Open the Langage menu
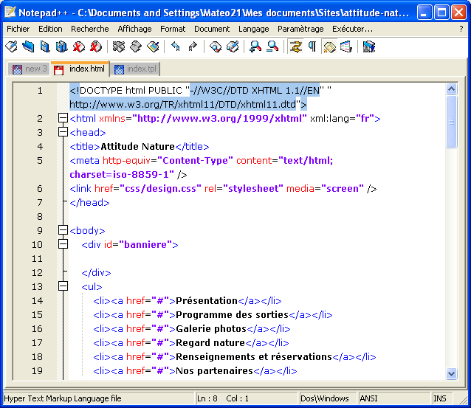The image size is (471, 408). tap(253, 29)
